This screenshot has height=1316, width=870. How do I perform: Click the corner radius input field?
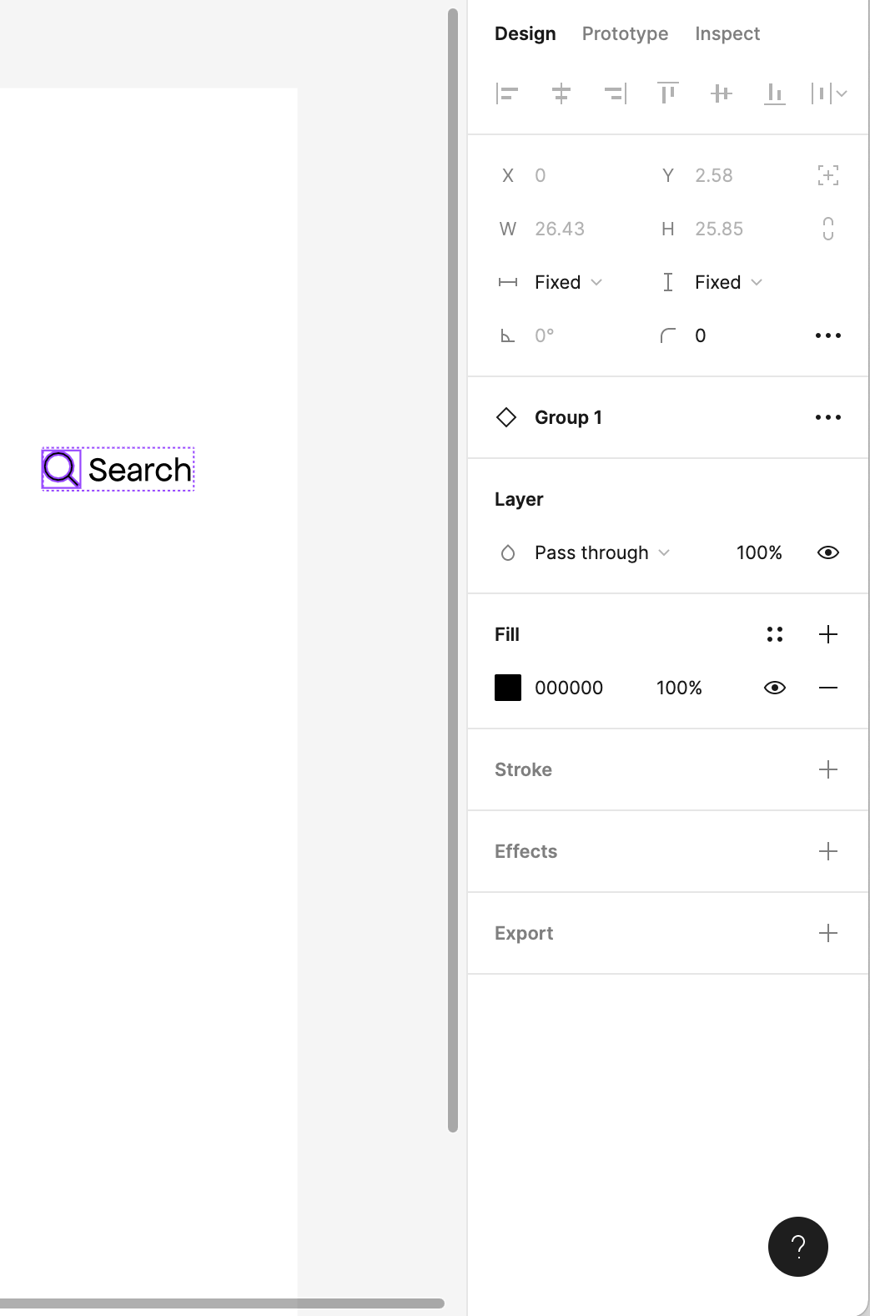(x=734, y=335)
